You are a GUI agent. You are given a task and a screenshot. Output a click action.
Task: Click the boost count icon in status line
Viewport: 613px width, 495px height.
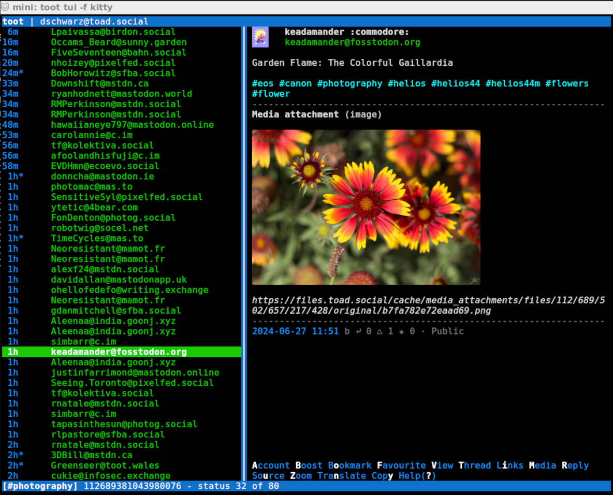pos(380,331)
